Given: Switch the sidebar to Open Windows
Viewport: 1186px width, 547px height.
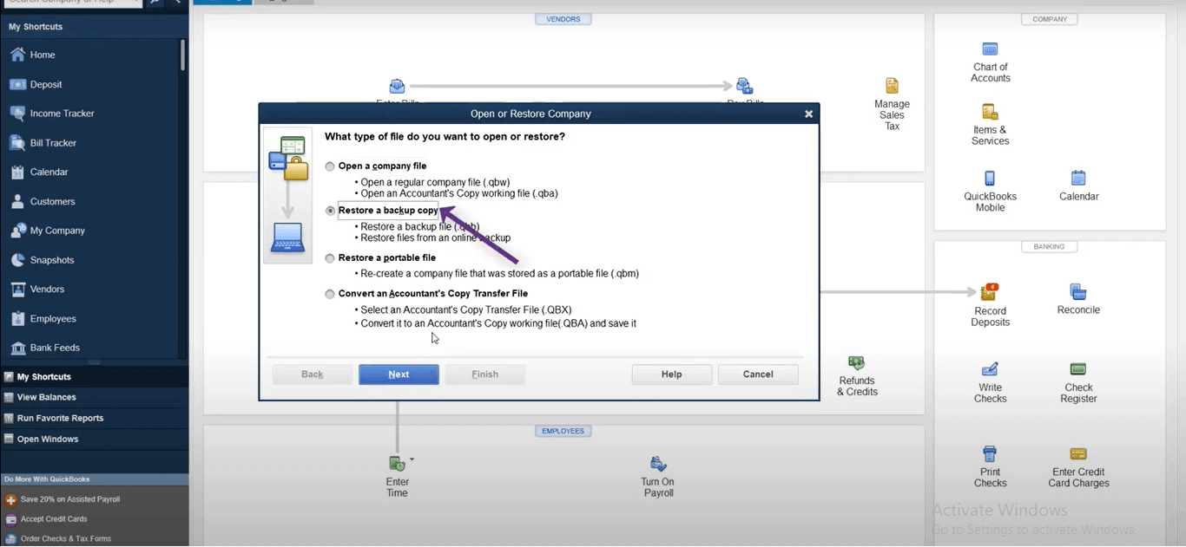Looking at the screenshot, I should pyautogui.click(x=95, y=439).
